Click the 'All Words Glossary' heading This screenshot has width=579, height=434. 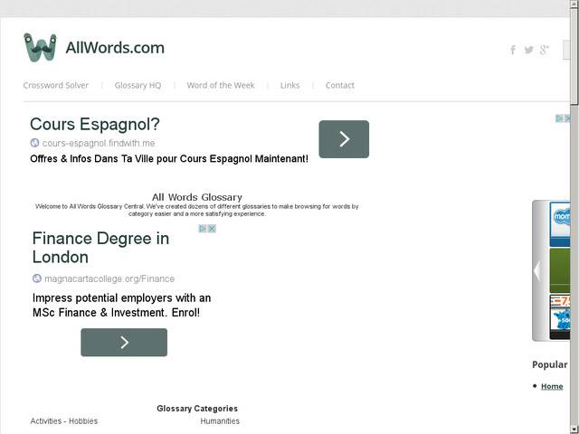point(197,197)
